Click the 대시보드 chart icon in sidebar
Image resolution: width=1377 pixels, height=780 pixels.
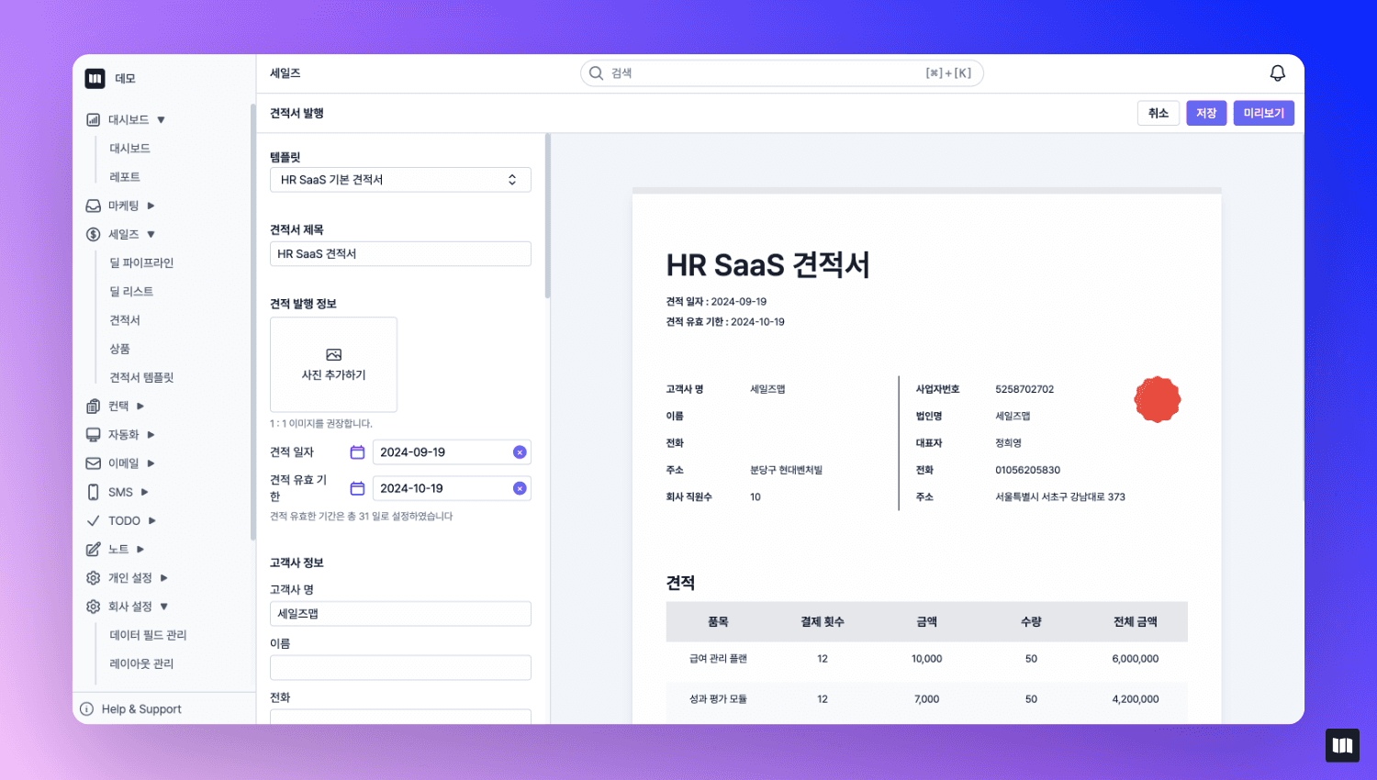(x=93, y=119)
